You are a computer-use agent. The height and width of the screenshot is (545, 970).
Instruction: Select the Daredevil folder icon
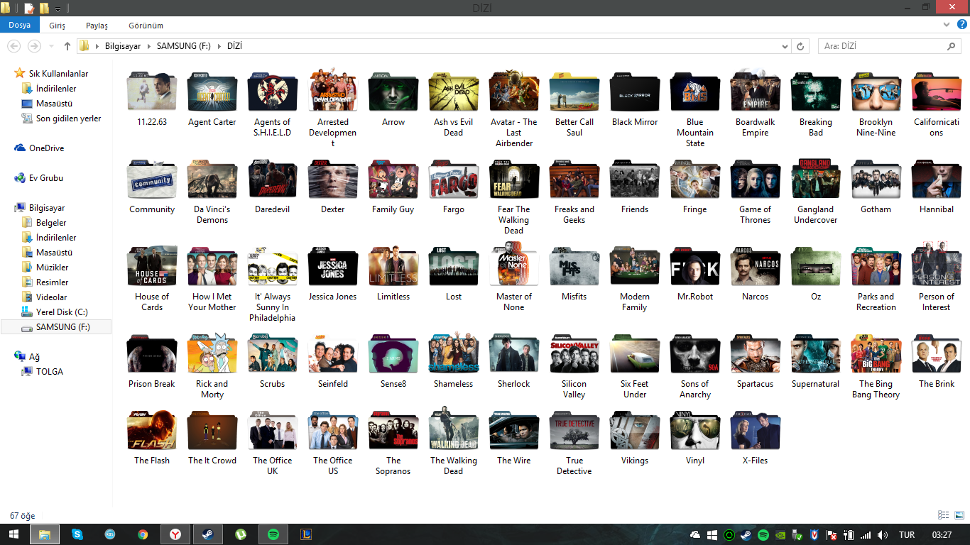click(273, 180)
